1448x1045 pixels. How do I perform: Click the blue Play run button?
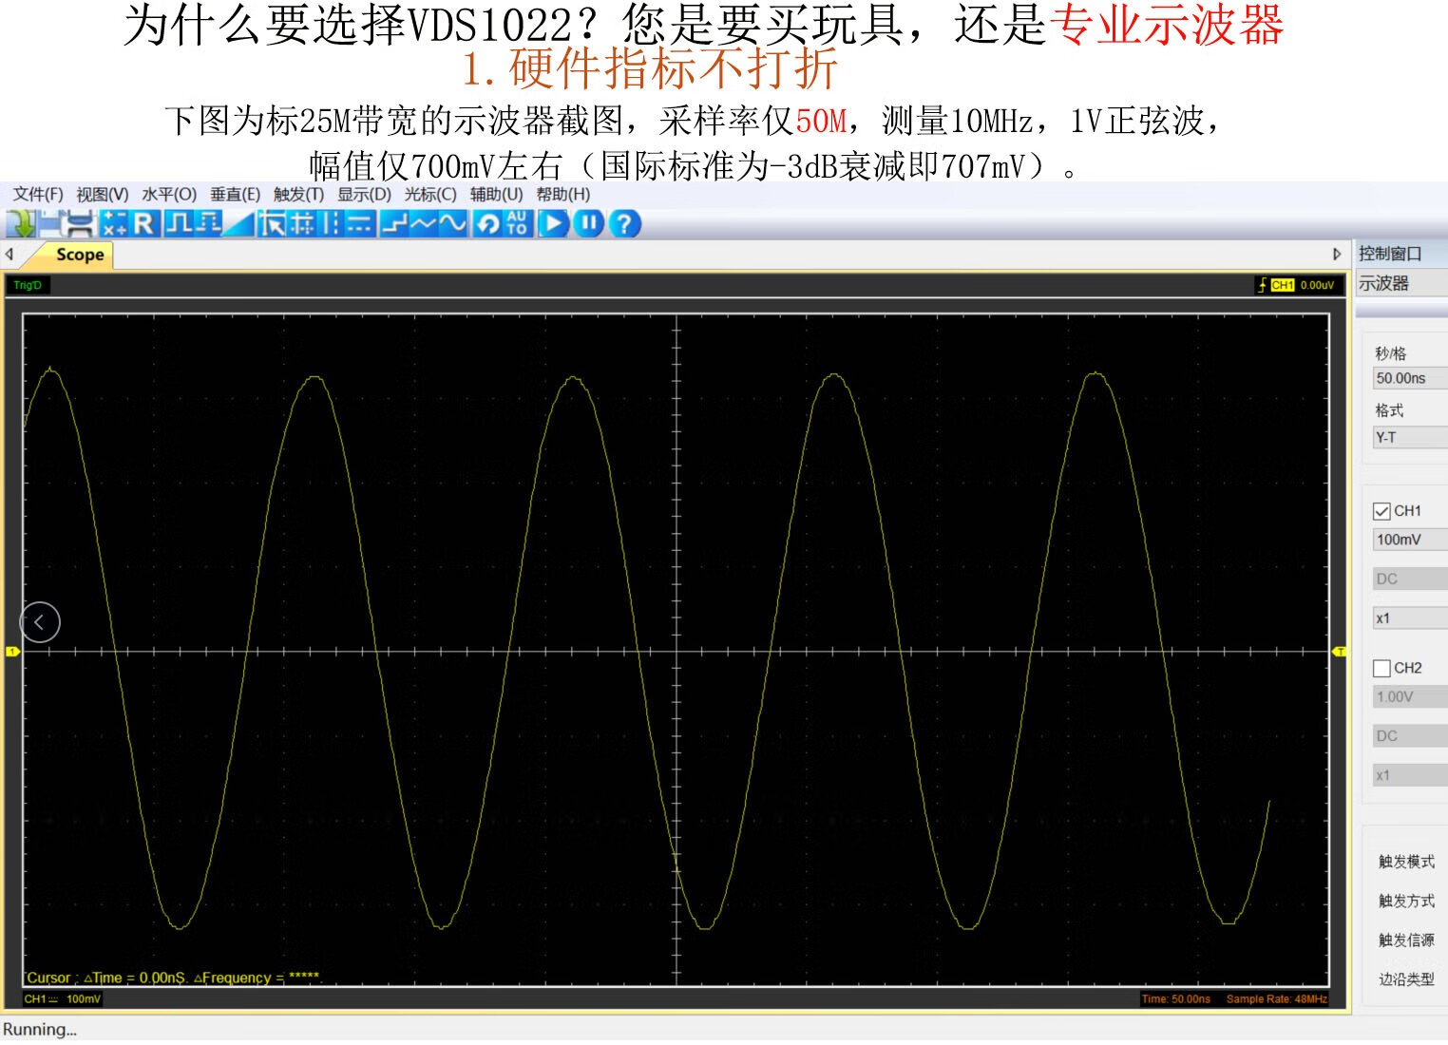click(552, 224)
